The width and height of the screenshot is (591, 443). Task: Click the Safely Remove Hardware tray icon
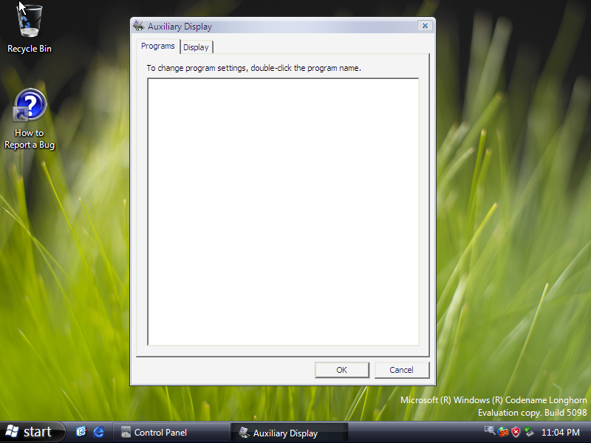529,432
